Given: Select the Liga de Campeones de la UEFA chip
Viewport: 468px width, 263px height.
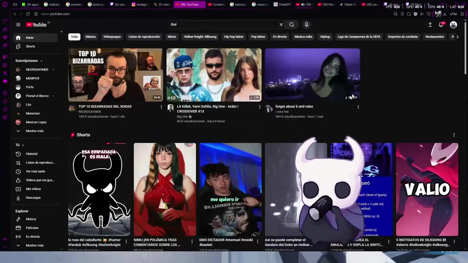Looking at the screenshot, I should [359, 37].
